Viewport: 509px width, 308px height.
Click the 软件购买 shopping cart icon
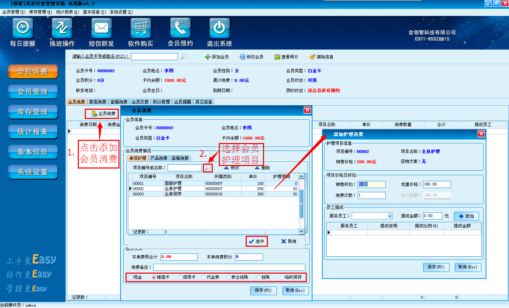click(x=141, y=28)
